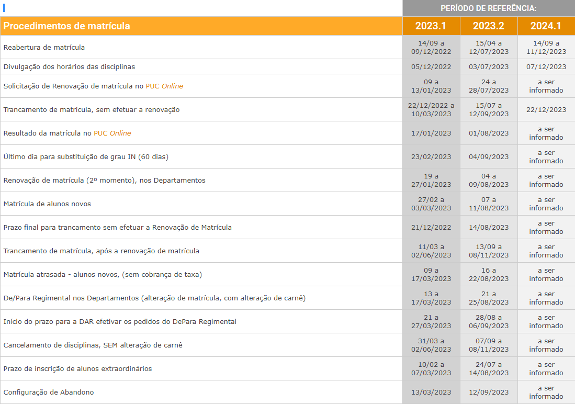The height and width of the screenshot is (404, 575).
Task: Click the 23/02/2023 date cell
Action: tap(431, 156)
